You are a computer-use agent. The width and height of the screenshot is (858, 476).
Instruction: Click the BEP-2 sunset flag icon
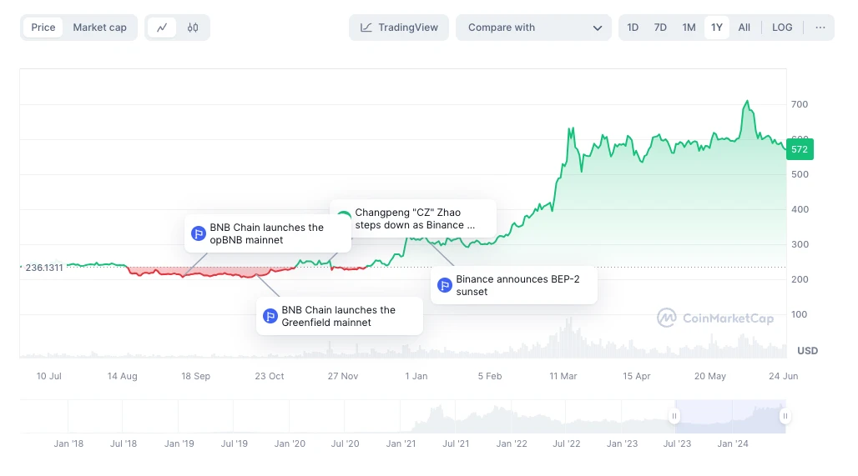coord(445,286)
